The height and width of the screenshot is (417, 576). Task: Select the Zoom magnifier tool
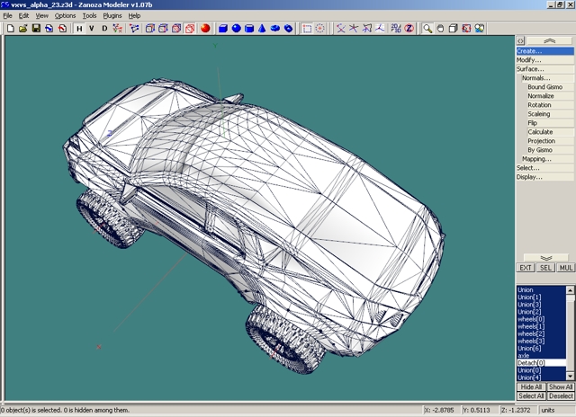tap(427, 29)
